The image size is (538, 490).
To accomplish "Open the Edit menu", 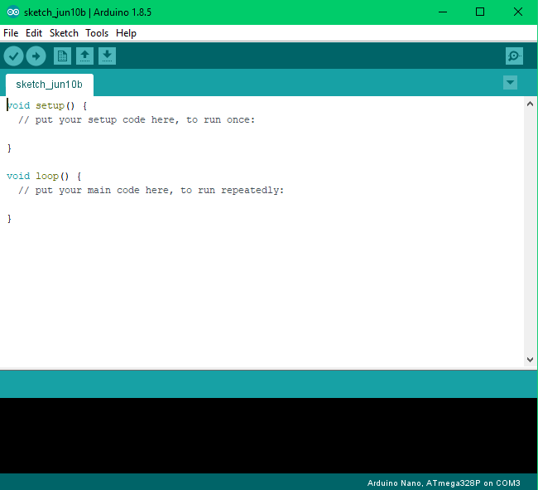I will tap(34, 33).
